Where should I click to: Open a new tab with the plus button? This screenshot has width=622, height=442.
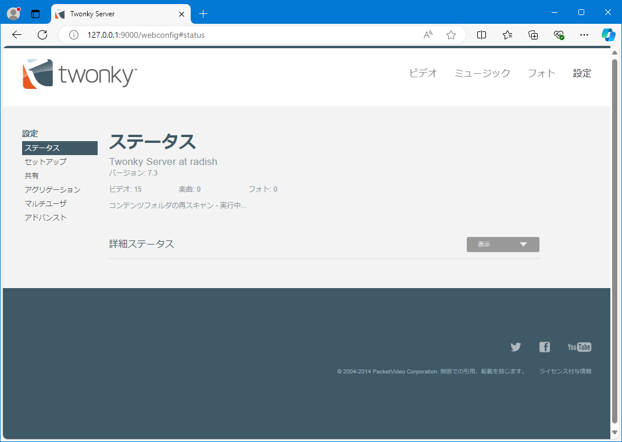[x=203, y=14]
